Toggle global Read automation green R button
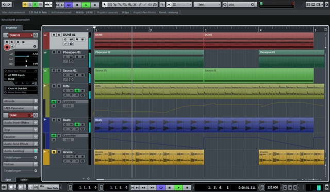 click(x=35, y=5)
